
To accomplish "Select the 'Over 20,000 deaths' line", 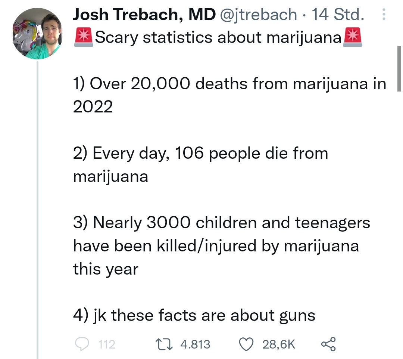I will 229,95.
